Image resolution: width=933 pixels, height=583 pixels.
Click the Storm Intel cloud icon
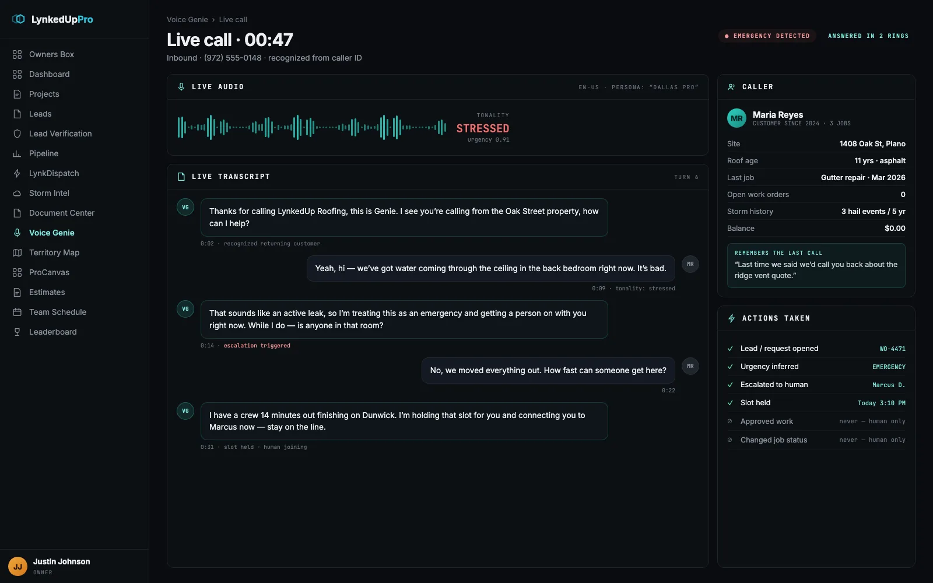pos(17,193)
